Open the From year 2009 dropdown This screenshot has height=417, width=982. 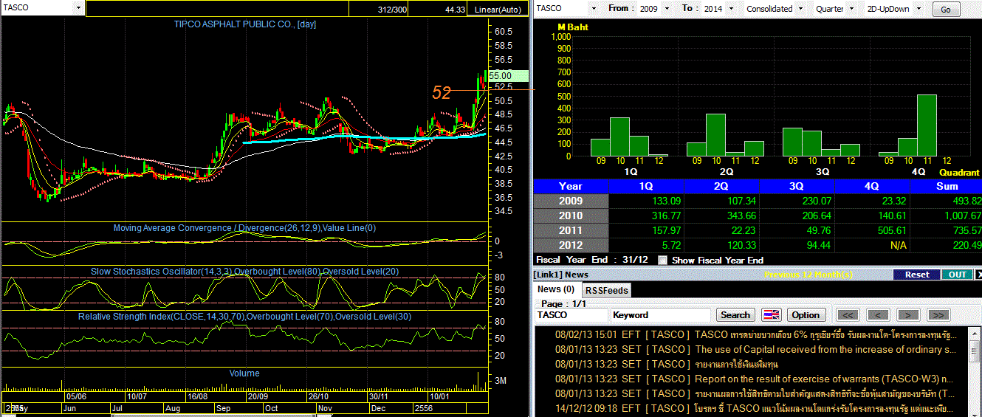tap(667, 9)
